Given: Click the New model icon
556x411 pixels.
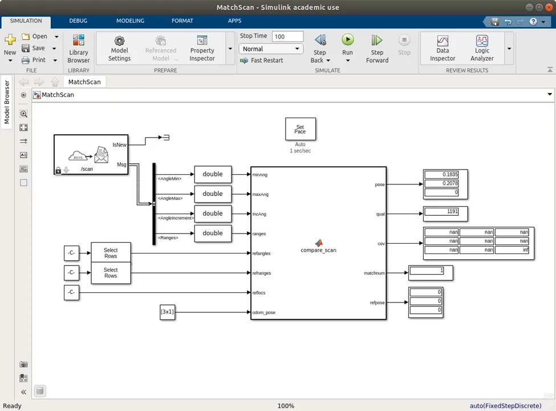Looking at the screenshot, I should 10,40.
